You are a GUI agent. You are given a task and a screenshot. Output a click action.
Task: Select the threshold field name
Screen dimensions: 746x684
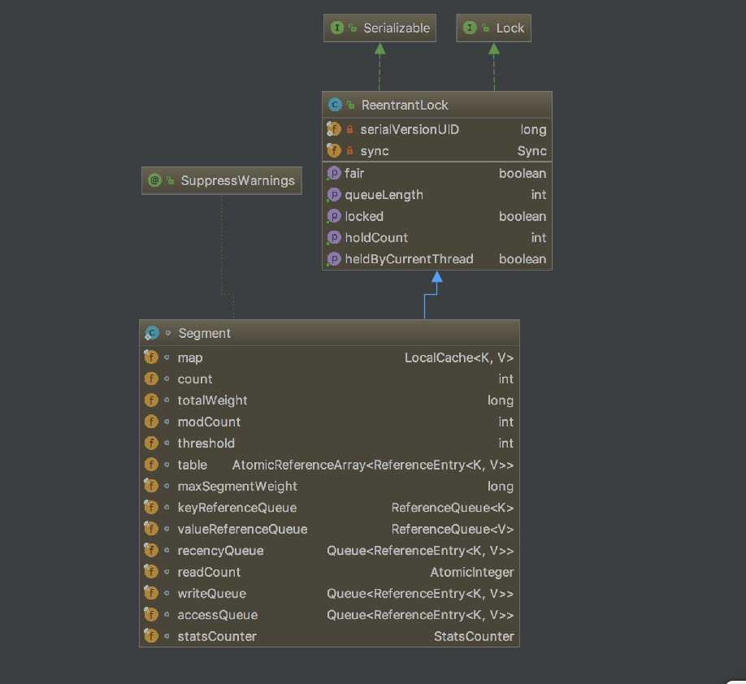click(206, 444)
